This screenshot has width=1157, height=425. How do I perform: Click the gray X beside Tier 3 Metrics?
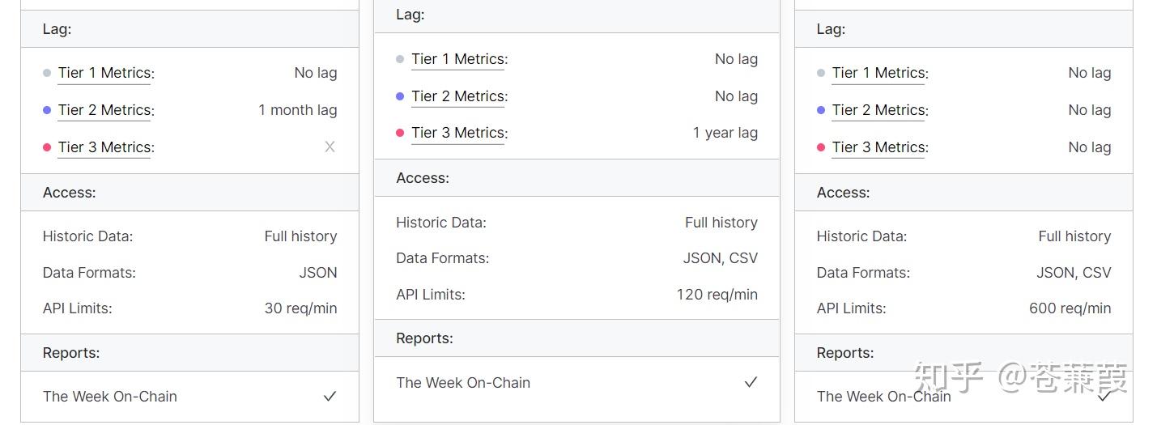pyautogui.click(x=330, y=147)
